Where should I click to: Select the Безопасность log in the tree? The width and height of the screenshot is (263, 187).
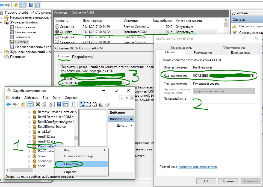click(x=25, y=32)
